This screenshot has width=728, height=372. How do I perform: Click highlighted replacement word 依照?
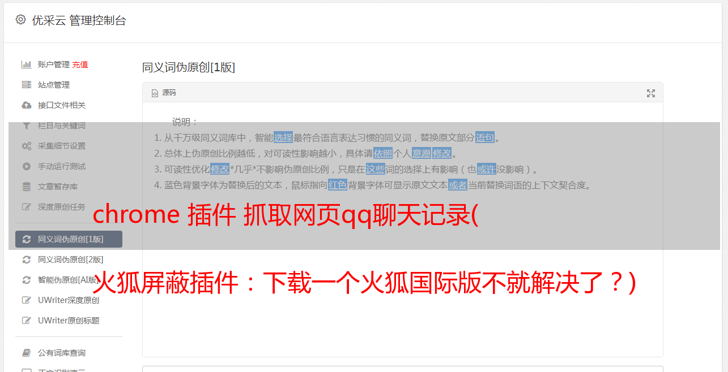tap(383, 153)
